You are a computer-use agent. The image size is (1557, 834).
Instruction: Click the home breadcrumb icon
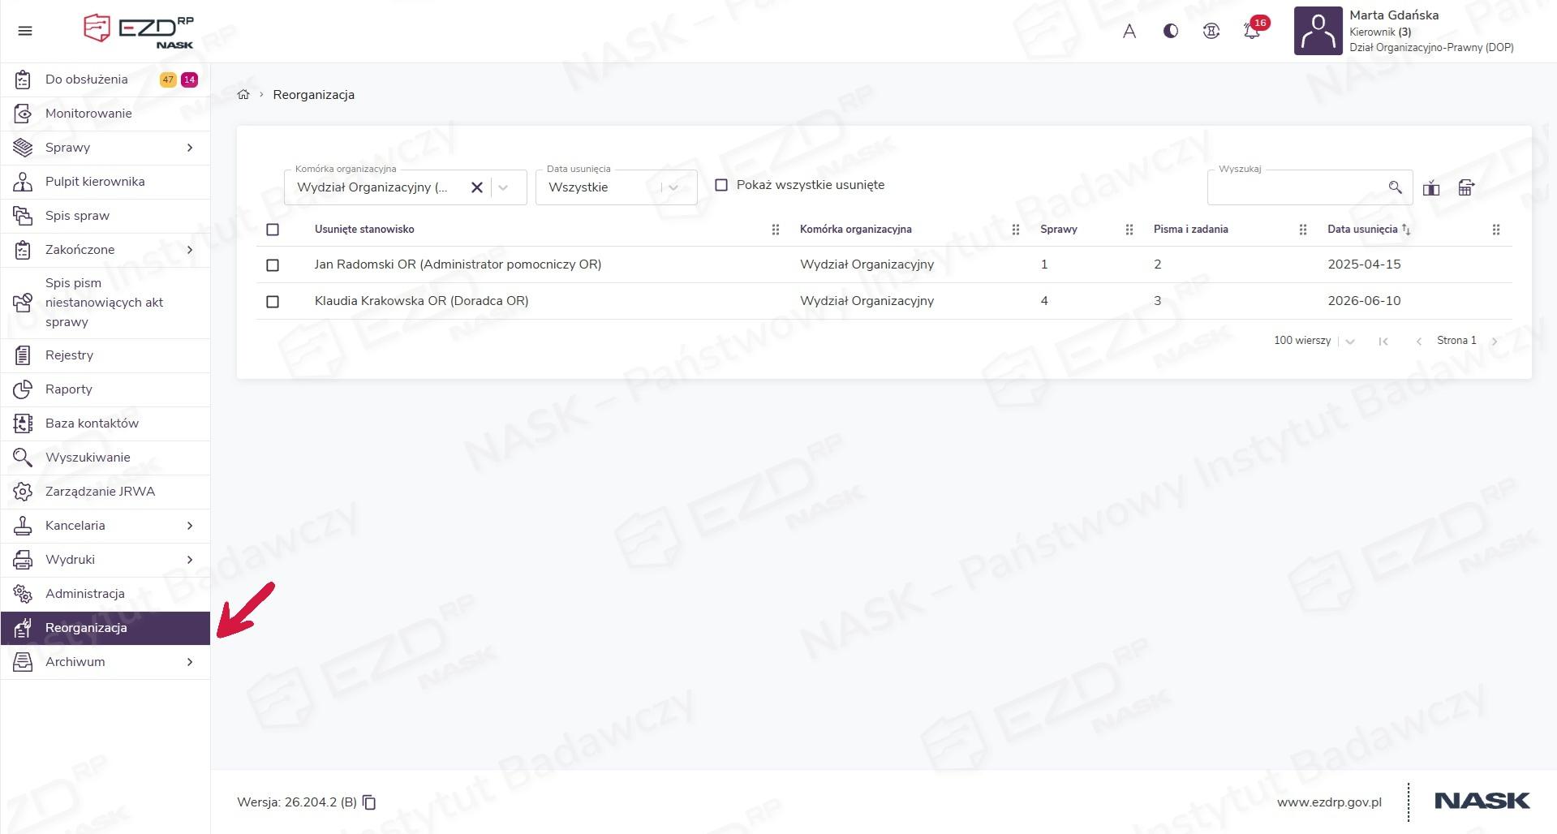243,95
